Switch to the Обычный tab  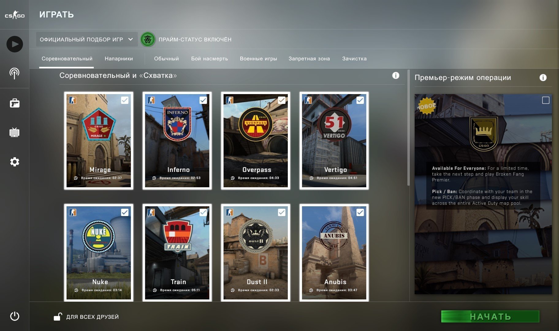[x=166, y=59]
